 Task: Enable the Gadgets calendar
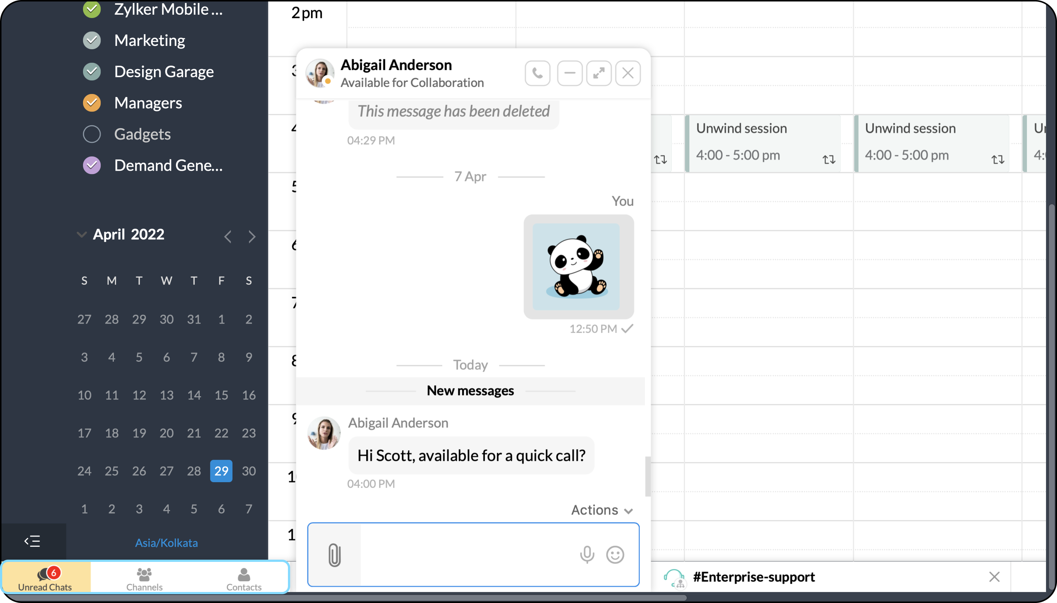tap(91, 134)
